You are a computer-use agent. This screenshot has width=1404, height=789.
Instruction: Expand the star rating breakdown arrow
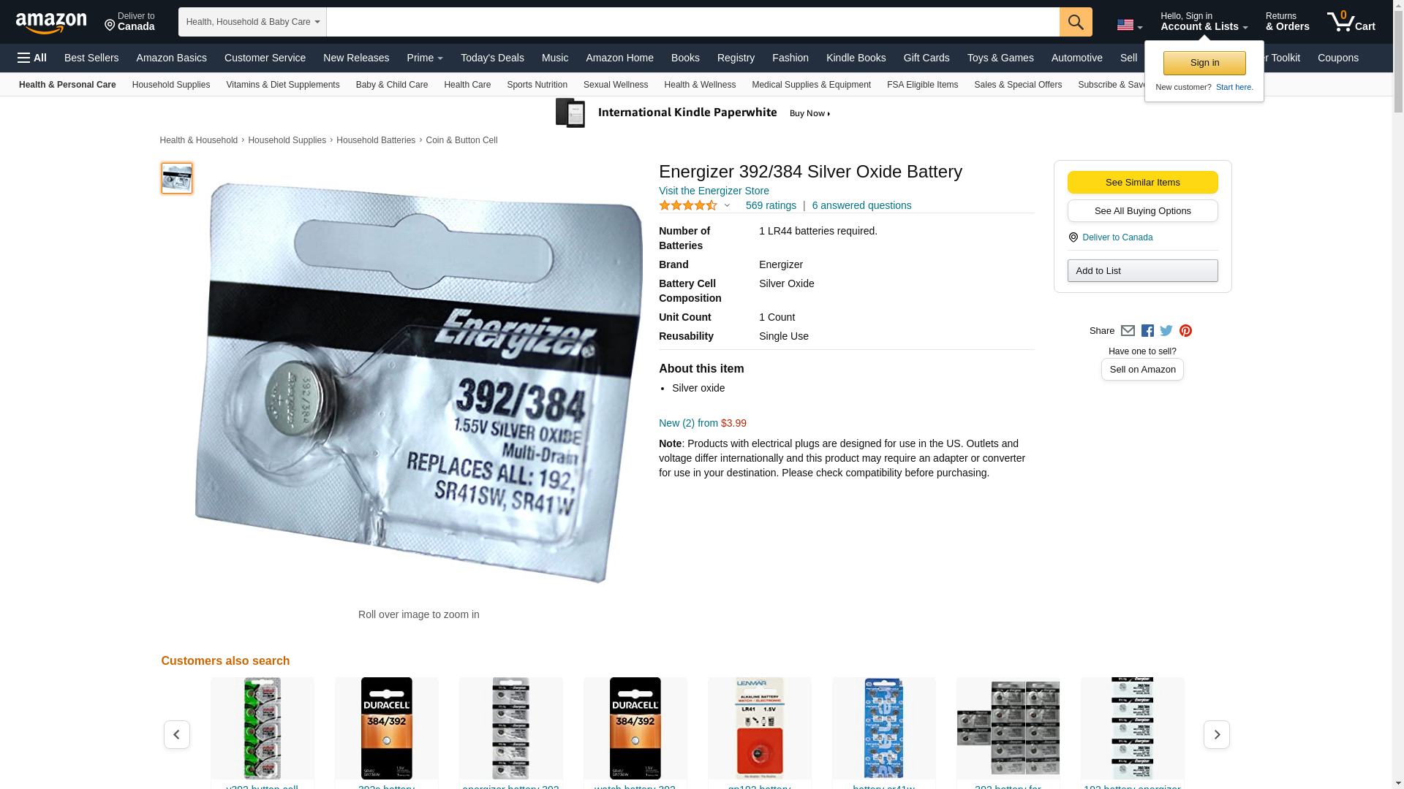click(727, 205)
